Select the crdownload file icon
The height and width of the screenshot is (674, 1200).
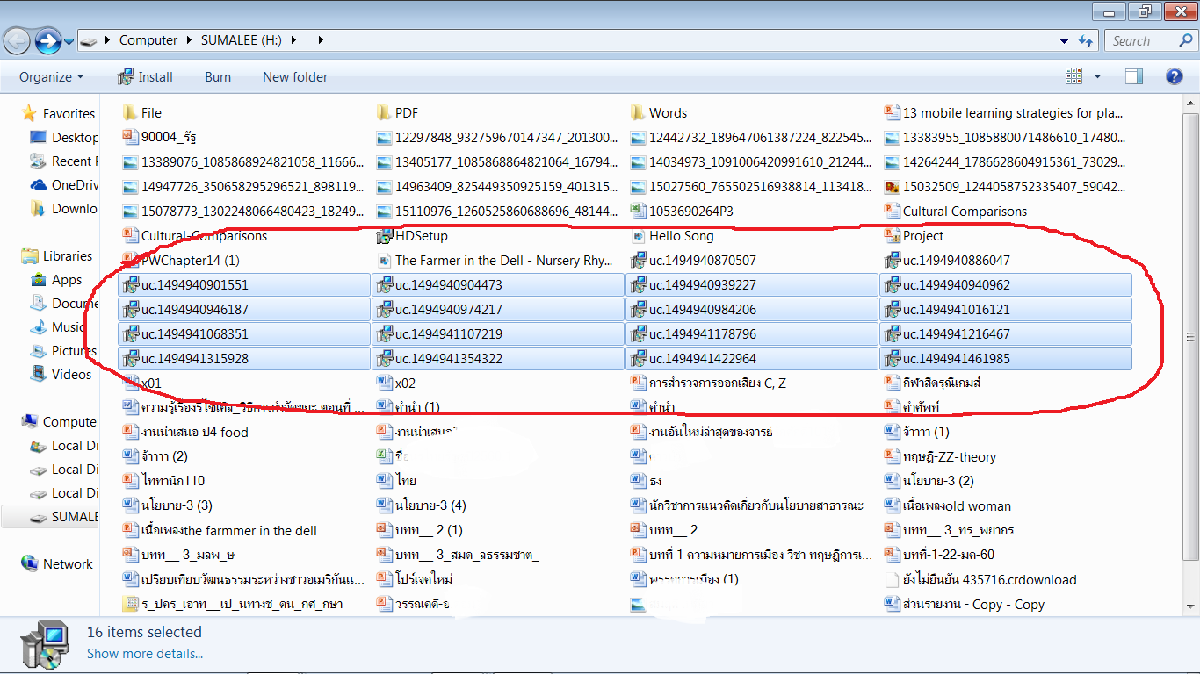[892, 580]
